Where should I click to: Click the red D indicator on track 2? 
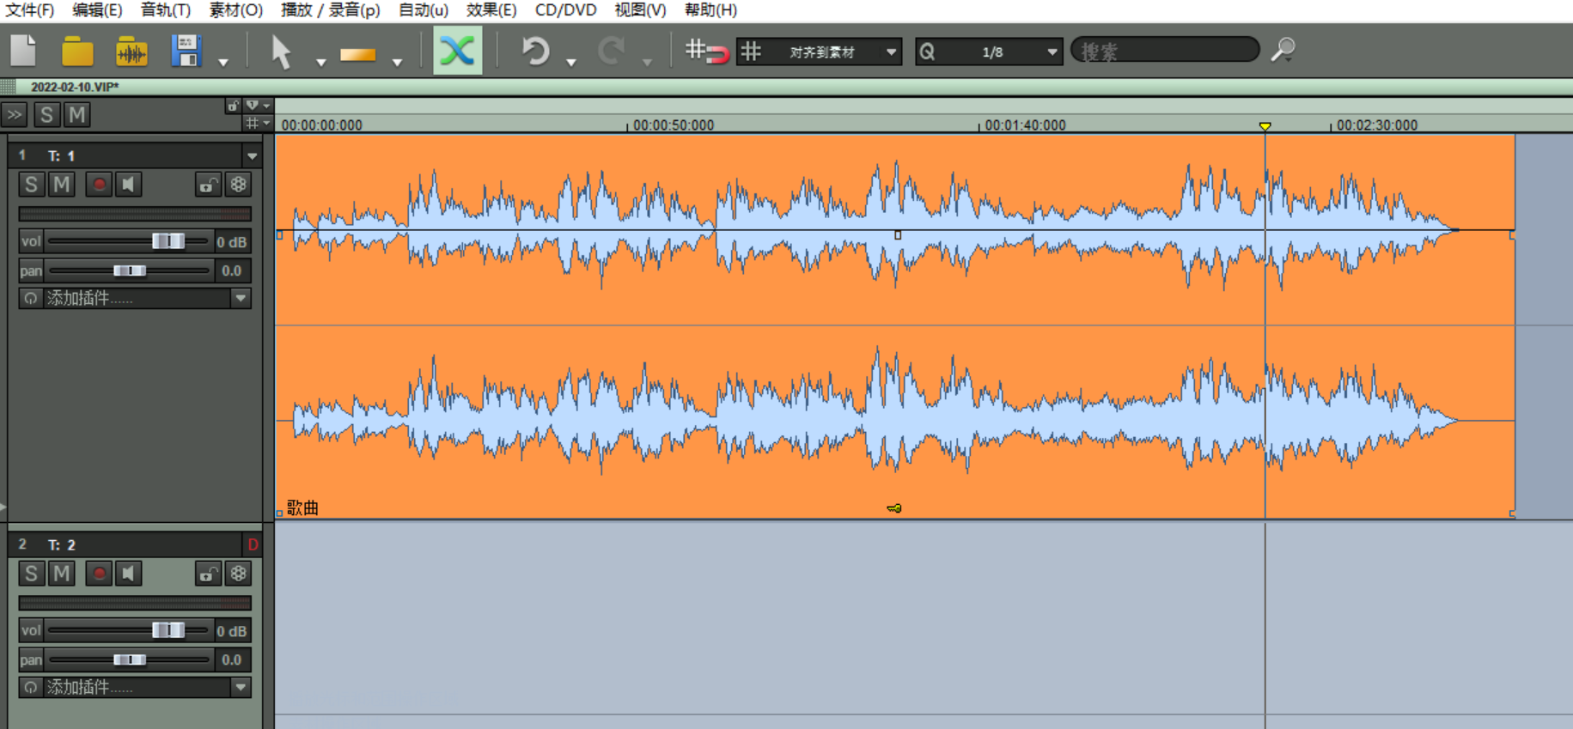(253, 544)
